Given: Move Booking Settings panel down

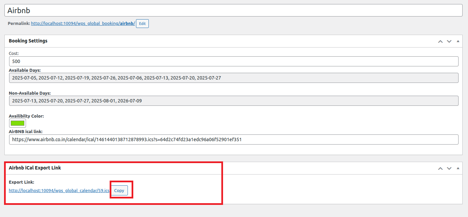Looking at the screenshot, I should [x=449, y=41].
